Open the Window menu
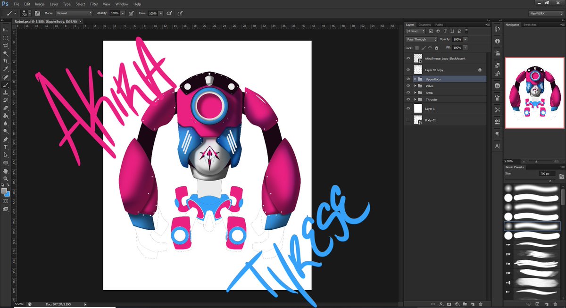Viewport: 566px width, 308px height. [x=122, y=4]
